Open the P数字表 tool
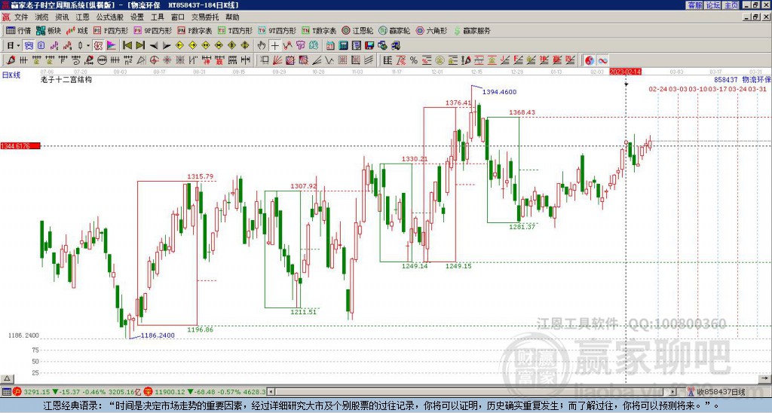This screenshot has height=413, width=772. [x=195, y=30]
